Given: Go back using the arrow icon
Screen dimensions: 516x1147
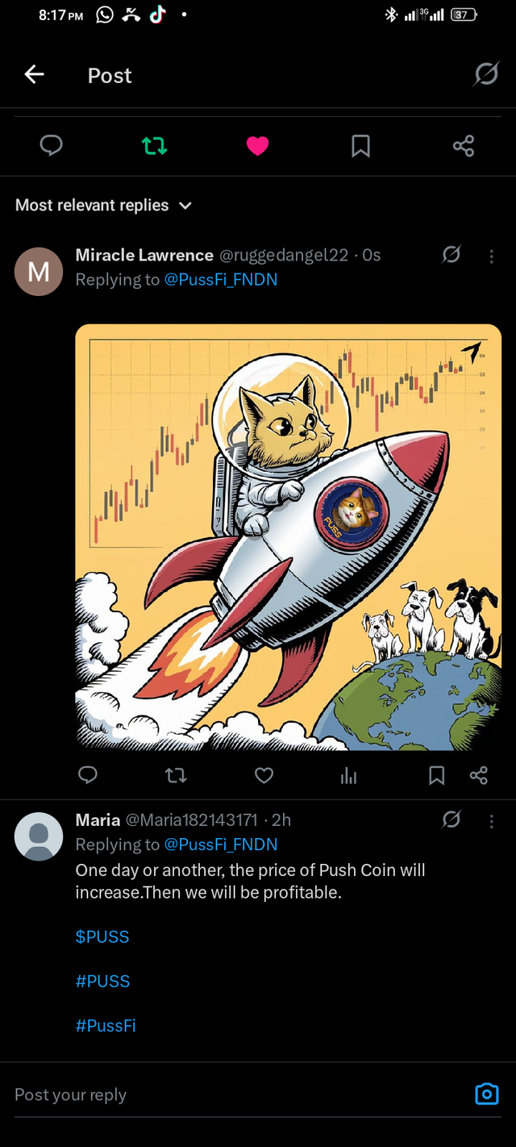Looking at the screenshot, I should pos(34,75).
